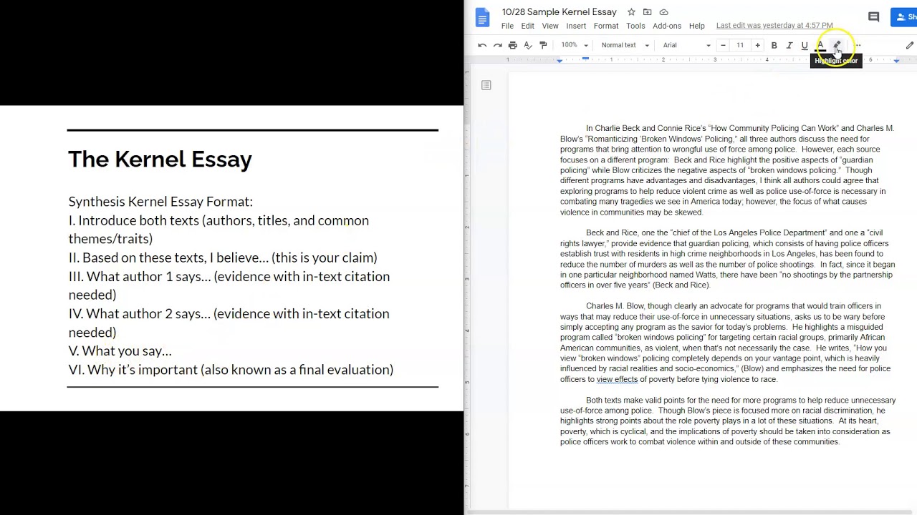Star the 10/28 Sample Kernel Essay document

[631, 12]
